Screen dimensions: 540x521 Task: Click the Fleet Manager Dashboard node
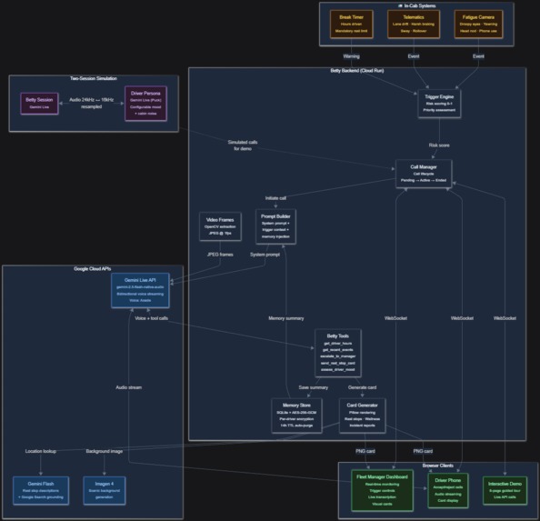(x=382, y=490)
